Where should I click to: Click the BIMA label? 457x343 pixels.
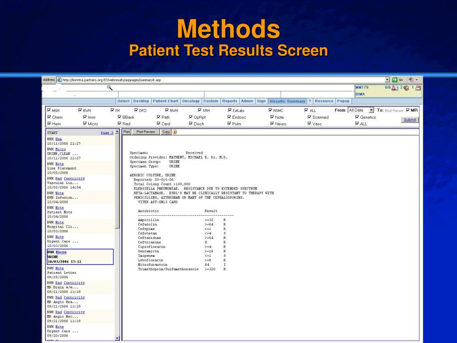point(360,94)
